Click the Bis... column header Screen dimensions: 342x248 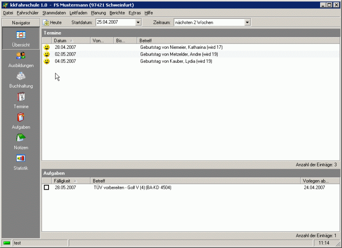125,40
